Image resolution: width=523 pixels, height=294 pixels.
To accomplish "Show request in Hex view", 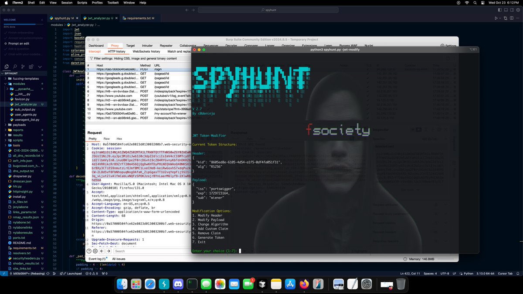I will pyautogui.click(x=119, y=139).
